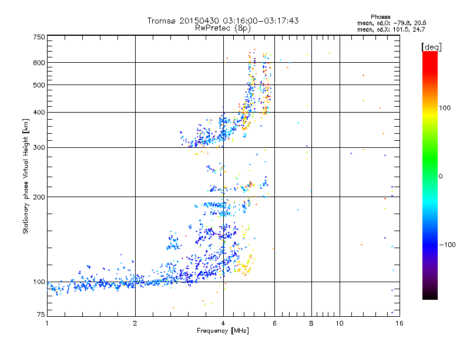Image resolution: width=470 pixels, height=352 pixels.
Task: Click the y-axis tick label '300'
Action: click(x=39, y=148)
